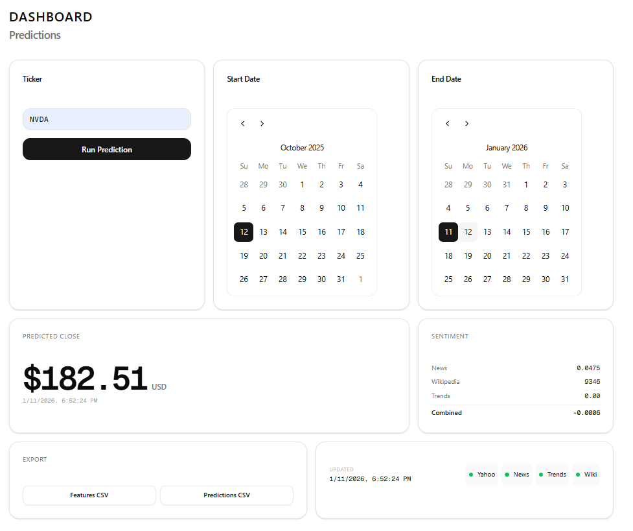Focus the NVDA ticker input field

click(x=107, y=119)
